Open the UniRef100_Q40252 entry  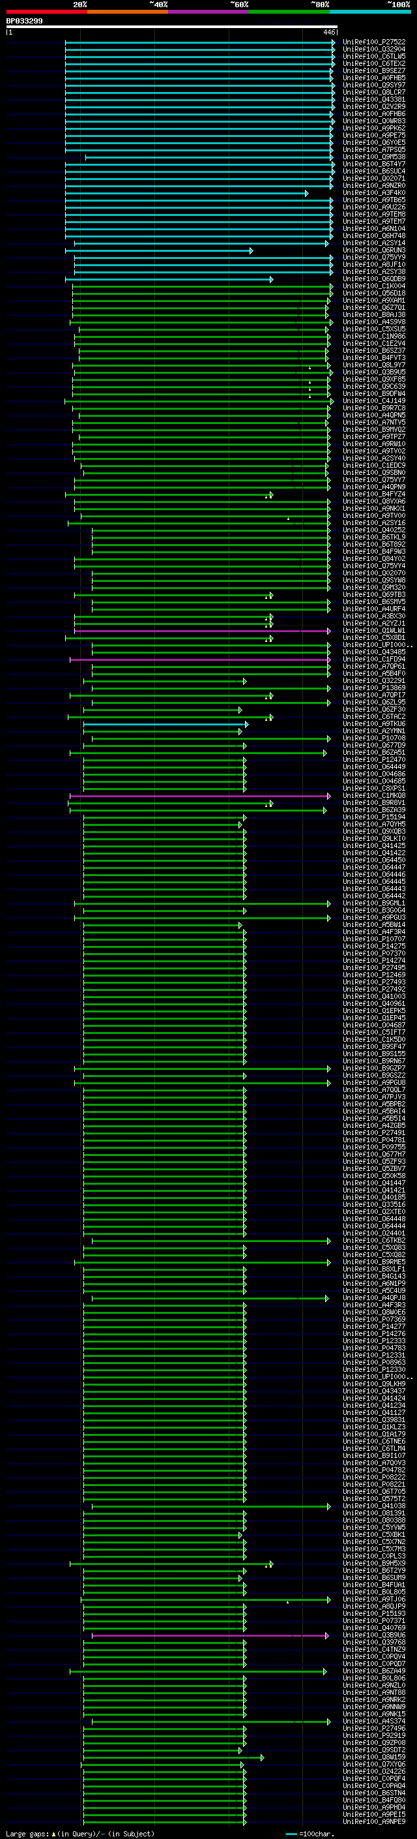pyautogui.click(x=374, y=530)
